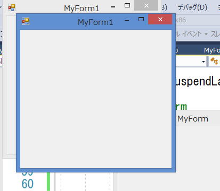Open the x86 platform dropdown
Image resolution: width=220 pixels, height=191 pixels.
coord(181,20)
